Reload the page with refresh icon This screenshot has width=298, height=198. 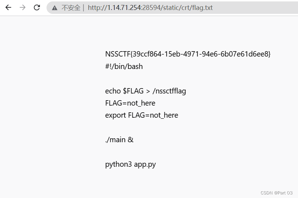(x=37, y=7)
